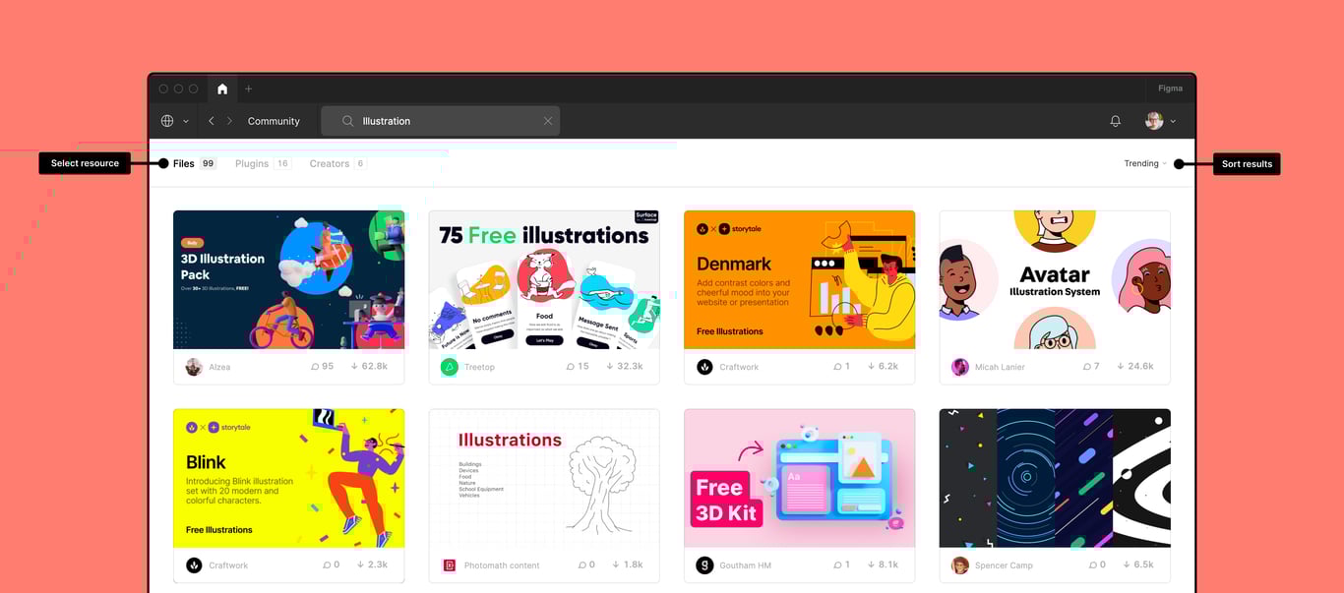Click the globe community icon
The width and height of the screenshot is (1344, 593).
167,121
